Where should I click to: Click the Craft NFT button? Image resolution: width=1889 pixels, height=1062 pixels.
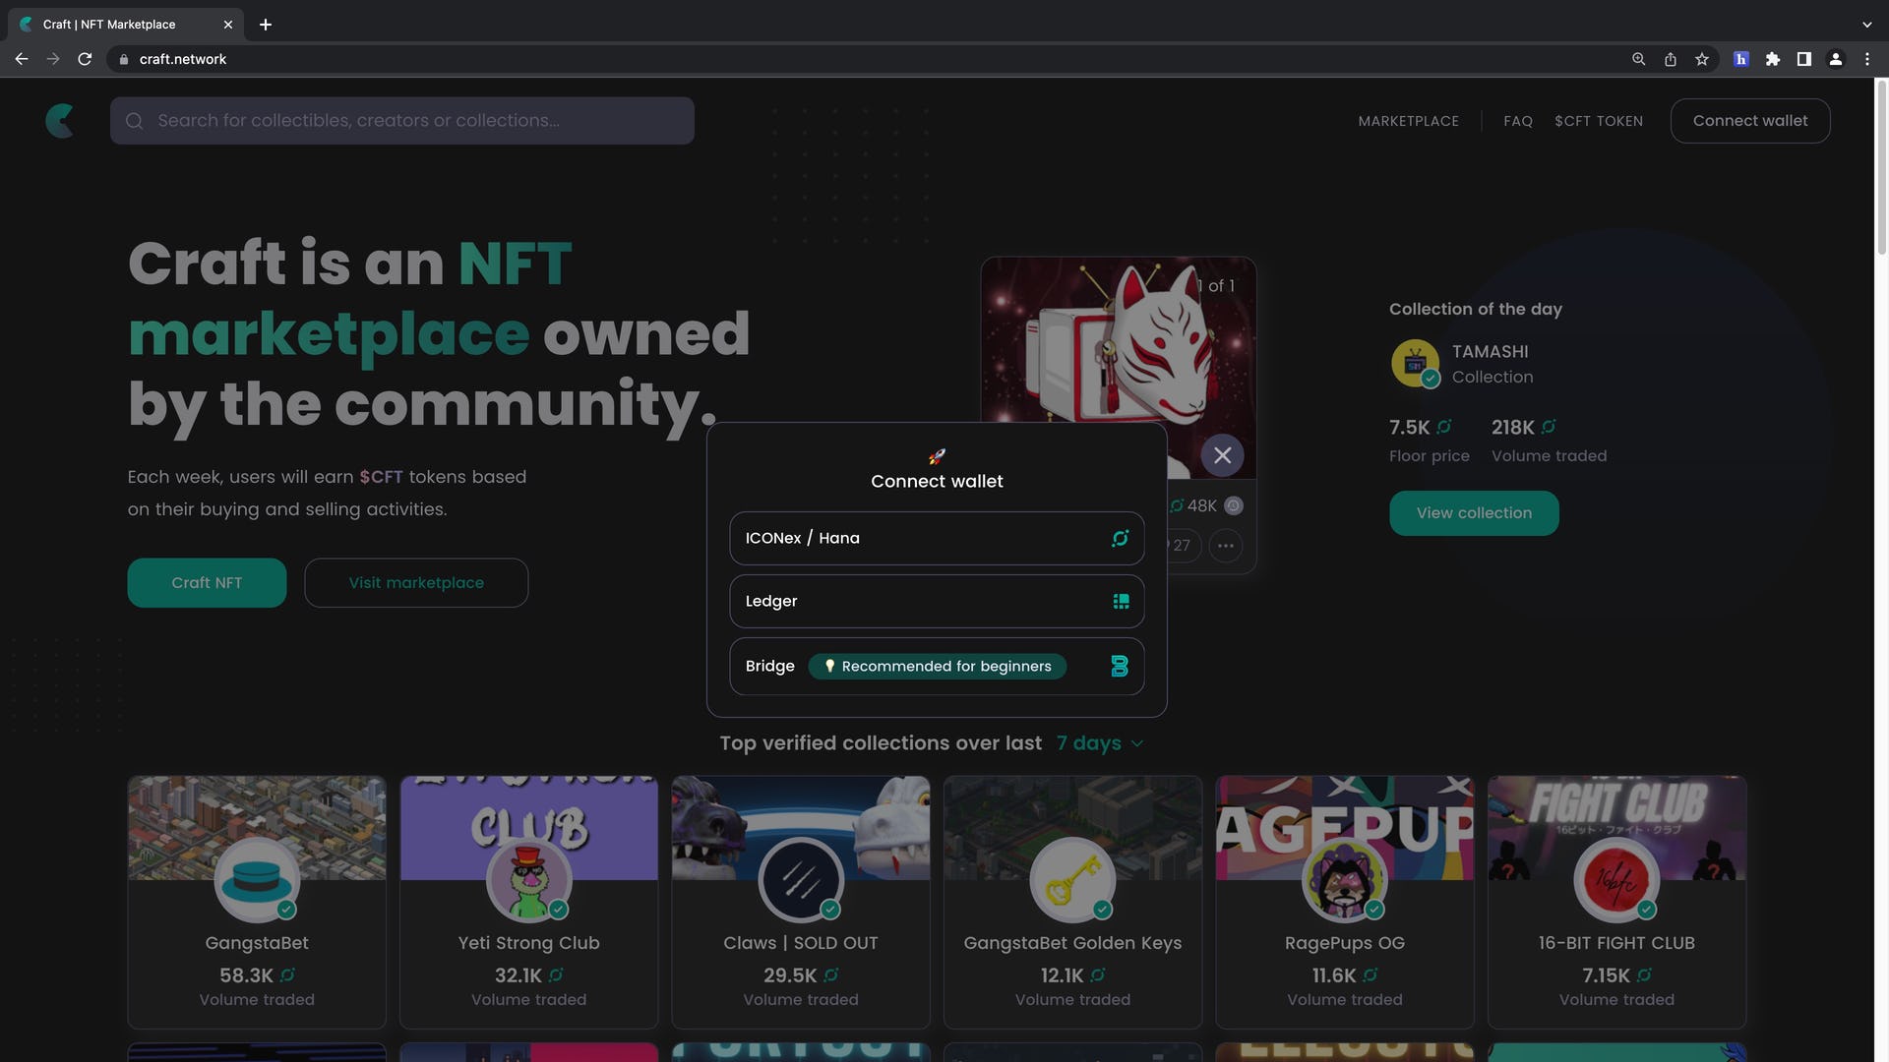207,583
